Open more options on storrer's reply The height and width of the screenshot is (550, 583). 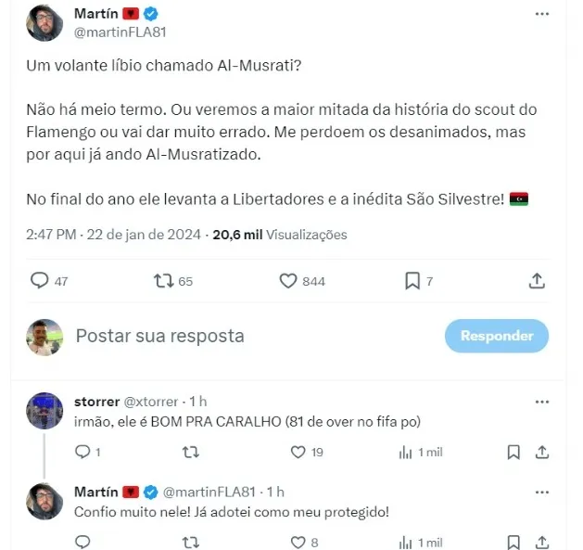click(x=541, y=402)
